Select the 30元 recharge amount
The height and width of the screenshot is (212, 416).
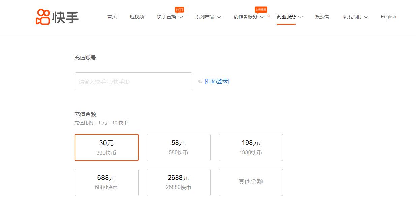click(106, 147)
